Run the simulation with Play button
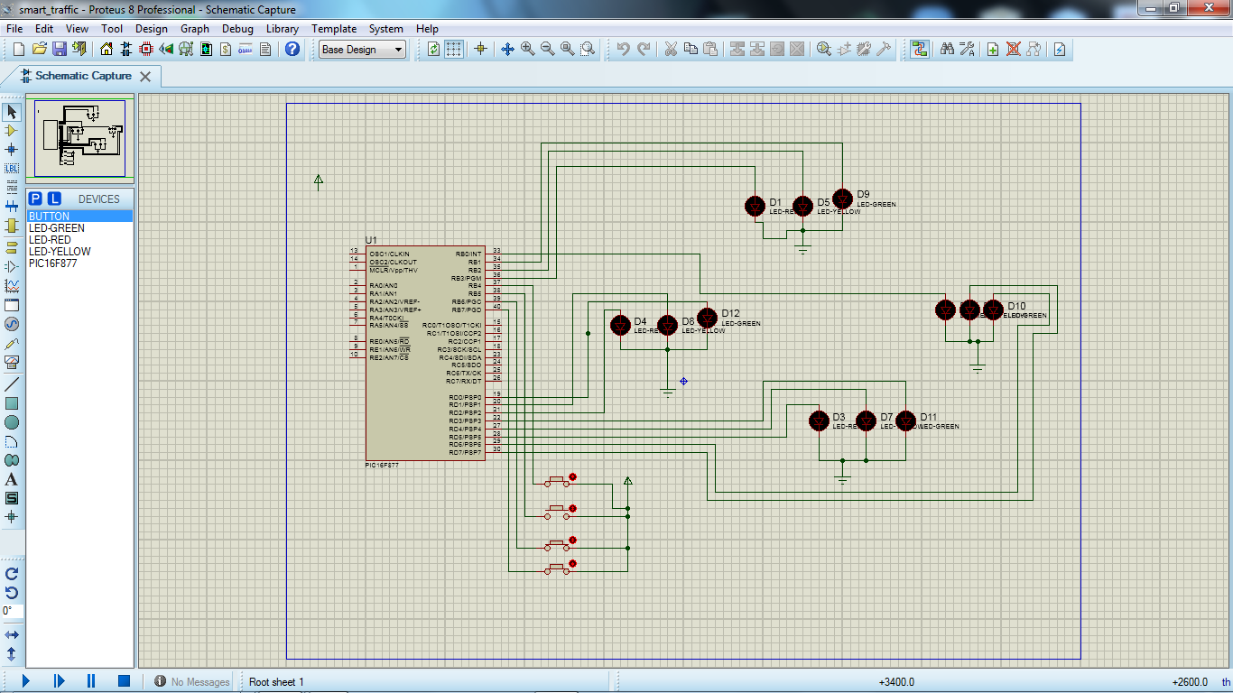Viewport: 1233px width, 693px height. pos(25,681)
